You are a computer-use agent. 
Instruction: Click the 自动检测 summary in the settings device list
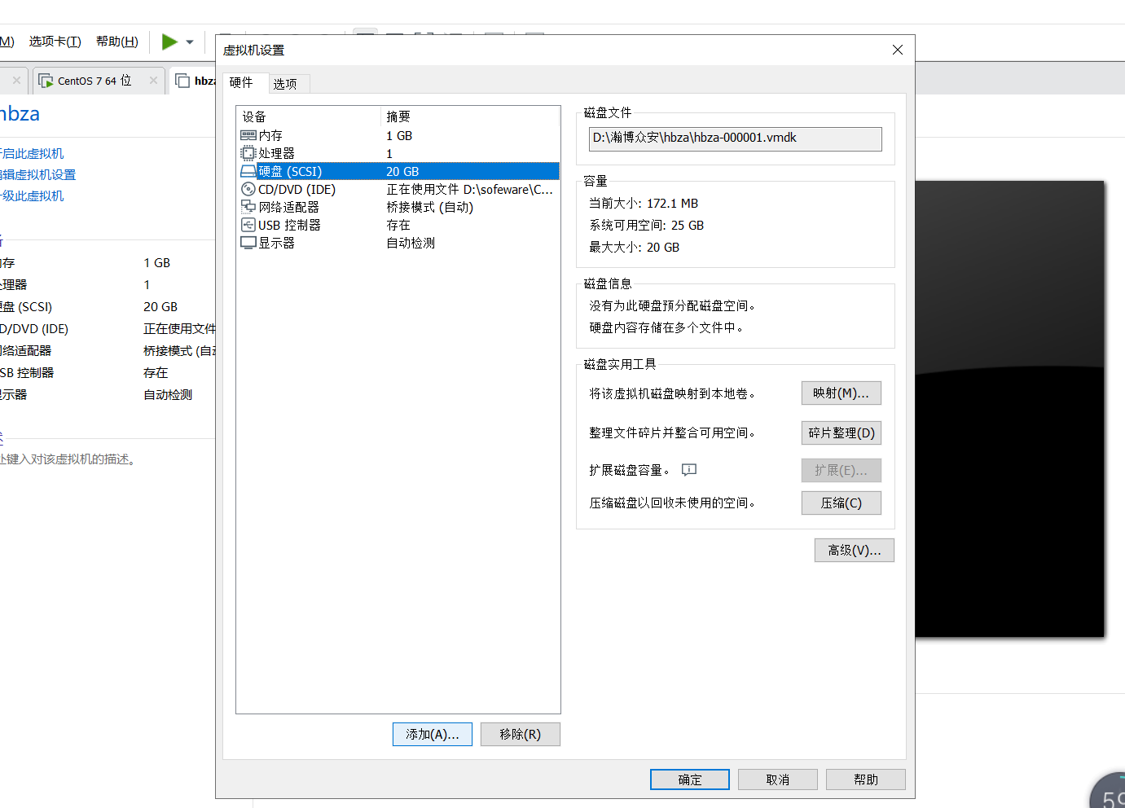pyautogui.click(x=411, y=243)
